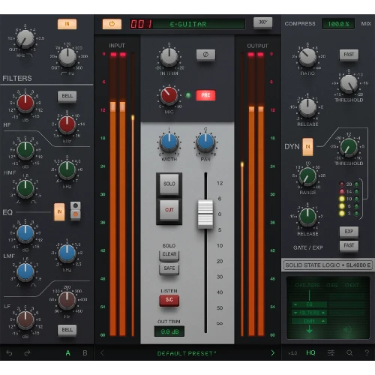Viewport: 375px width, 375px height.
Task: Click the phase invert Ø button
Action: coord(205,55)
